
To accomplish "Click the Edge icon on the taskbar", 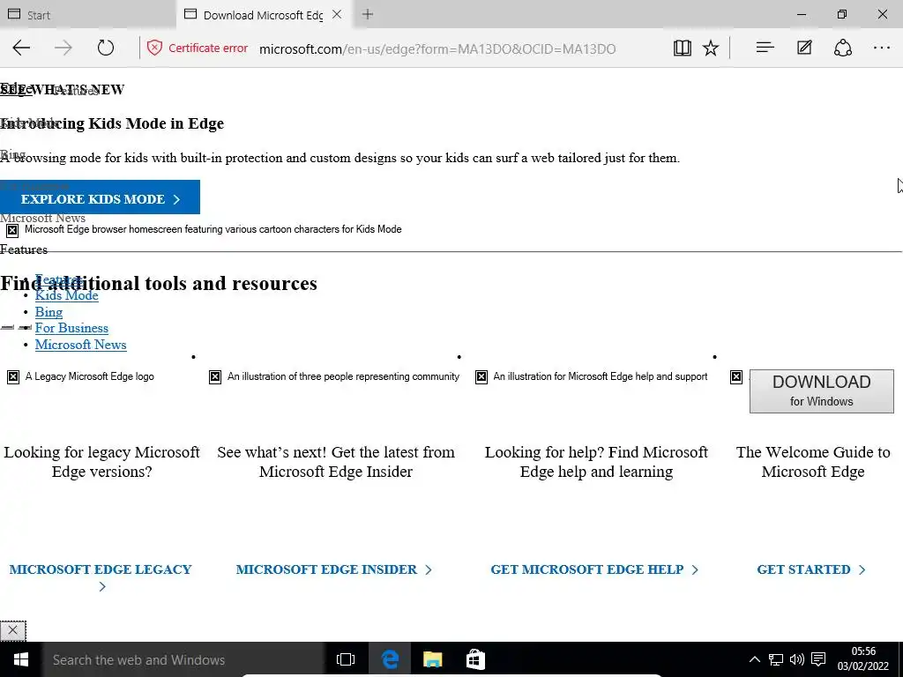I will [390, 659].
